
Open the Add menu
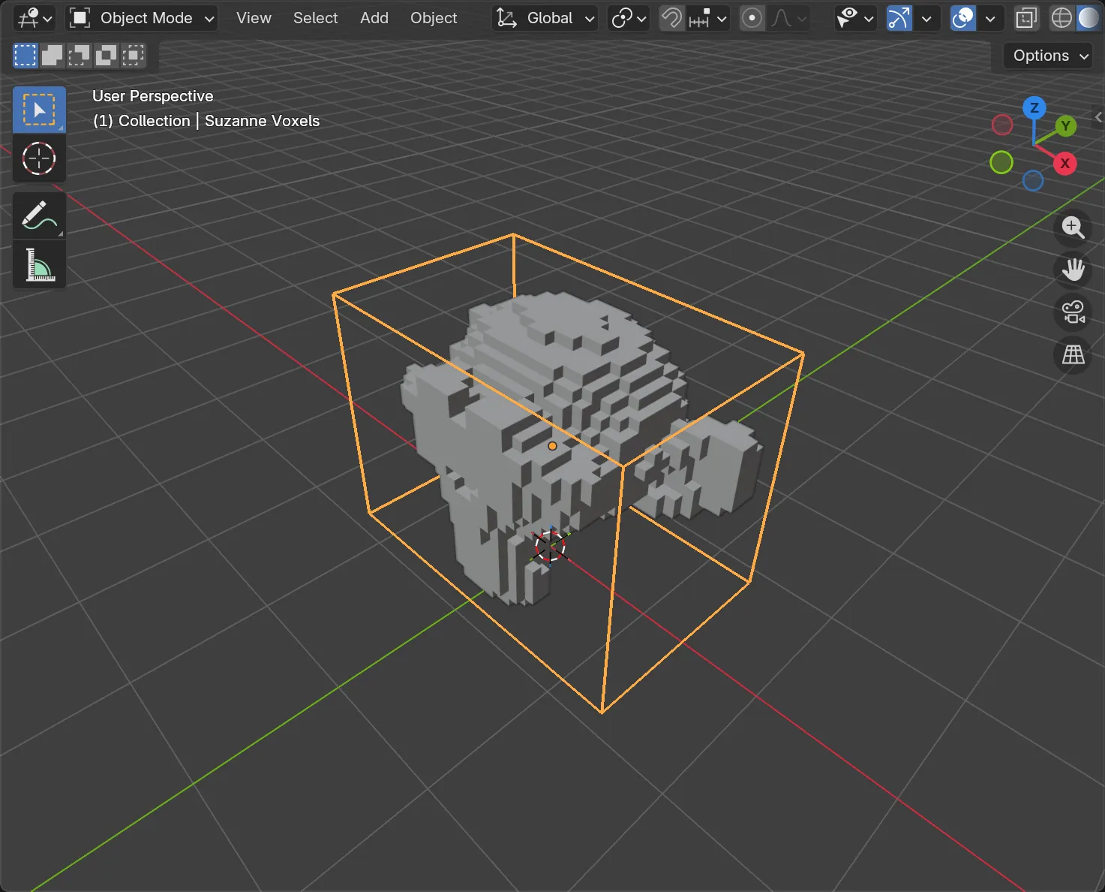click(x=374, y=18)
